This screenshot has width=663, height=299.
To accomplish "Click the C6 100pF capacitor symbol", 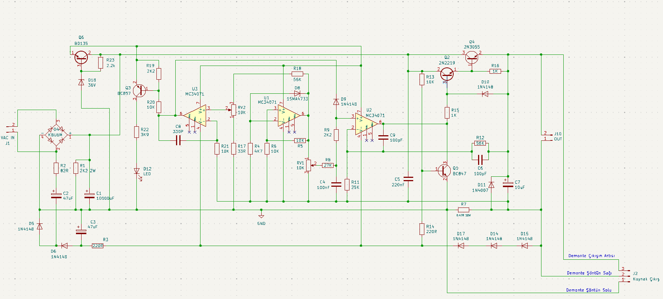I will (480, 160).
